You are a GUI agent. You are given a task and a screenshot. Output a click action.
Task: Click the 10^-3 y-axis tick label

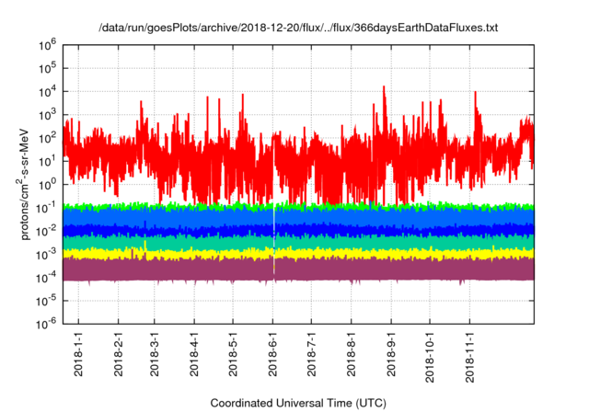tap(47, 255)
